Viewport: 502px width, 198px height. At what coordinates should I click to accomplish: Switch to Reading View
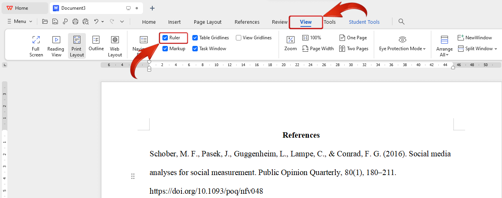[x=56, y=46]
